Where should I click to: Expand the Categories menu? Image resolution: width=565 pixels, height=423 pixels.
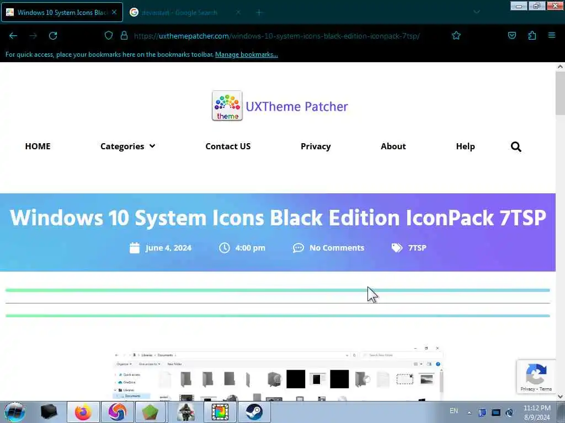pos(127,147)
